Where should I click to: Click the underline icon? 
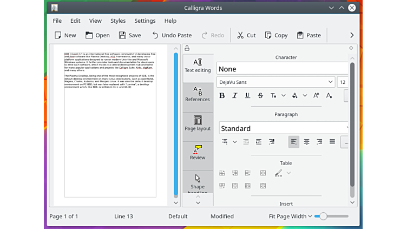[x=247, y=96]
